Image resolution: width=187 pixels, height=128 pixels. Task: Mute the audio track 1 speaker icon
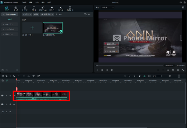point(10,111)
